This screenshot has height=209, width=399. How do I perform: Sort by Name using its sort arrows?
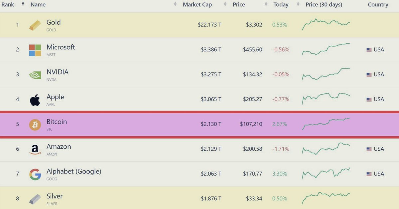pyautogui.click(x=175, y=4)
